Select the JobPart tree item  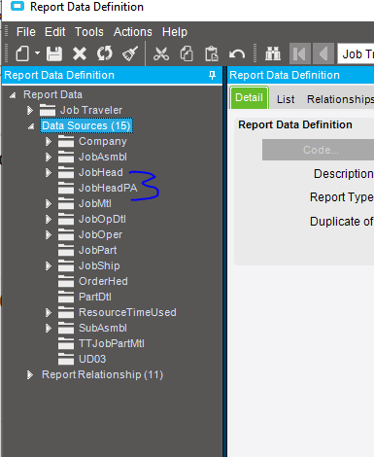tap(97, 250)
